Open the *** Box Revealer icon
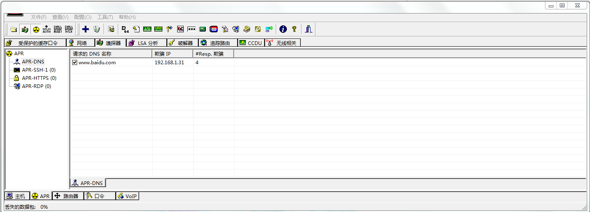This screenshot has width=590, height=212. (x=191, y=29)
